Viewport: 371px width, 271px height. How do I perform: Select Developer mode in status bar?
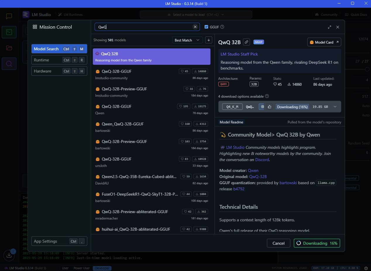102,268
